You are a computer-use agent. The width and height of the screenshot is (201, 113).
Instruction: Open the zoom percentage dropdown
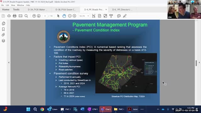pyautogui.click(x=88, y=16)
